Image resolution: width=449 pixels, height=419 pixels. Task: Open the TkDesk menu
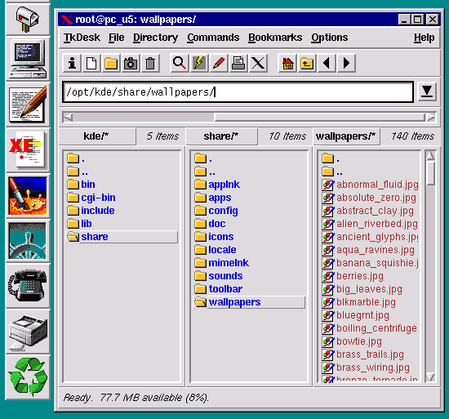coord(82,38)
